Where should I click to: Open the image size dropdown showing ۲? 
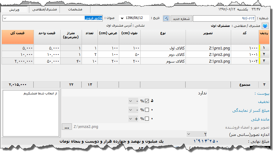(197, 134)
